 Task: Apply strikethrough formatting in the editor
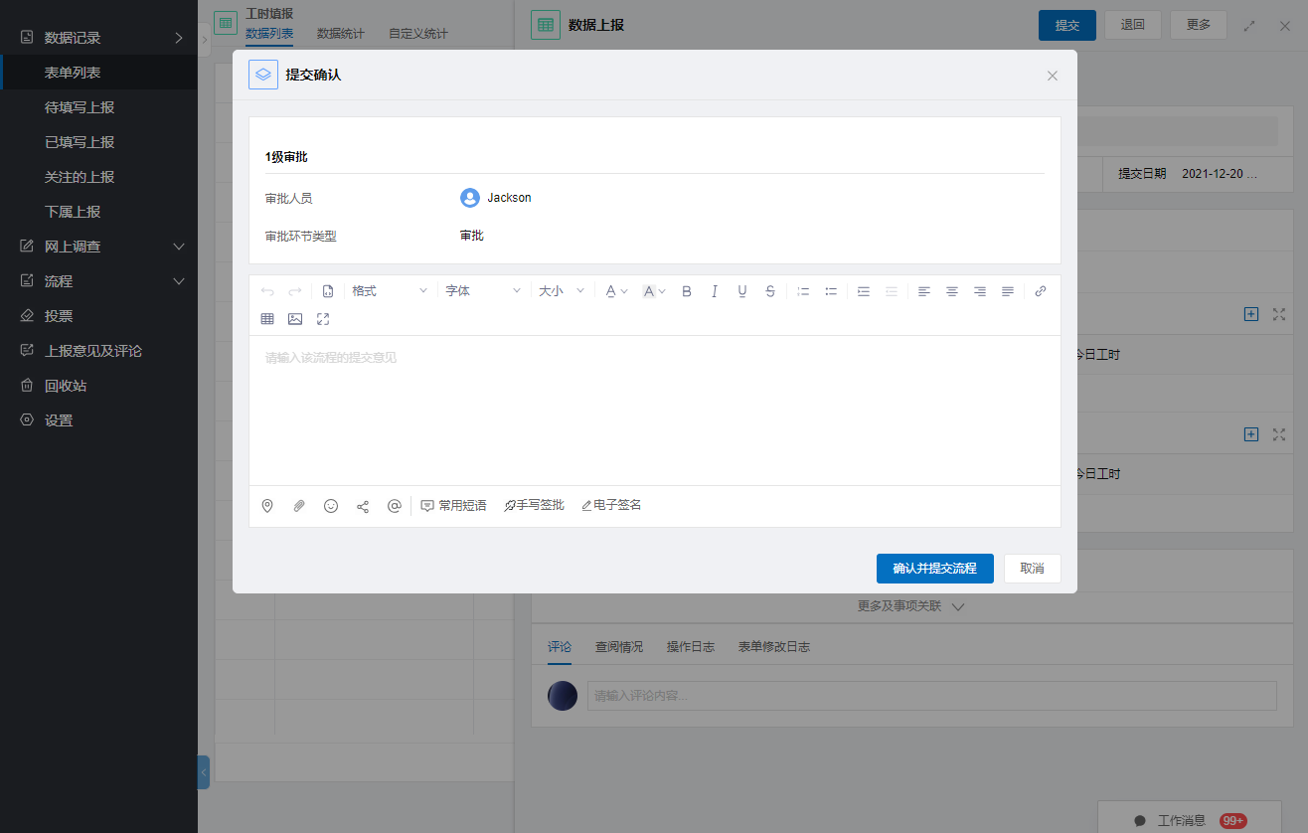[x=770, y=291]
